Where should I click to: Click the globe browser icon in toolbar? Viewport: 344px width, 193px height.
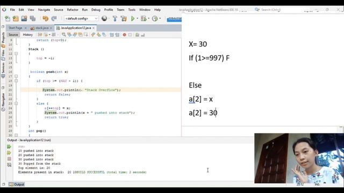104,19
